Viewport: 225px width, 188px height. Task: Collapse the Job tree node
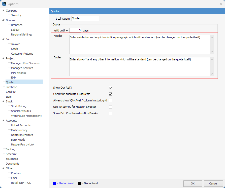(x=3, y=39)
